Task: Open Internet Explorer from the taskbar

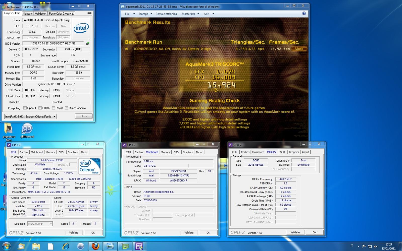Action: click(x=66, y=246)
